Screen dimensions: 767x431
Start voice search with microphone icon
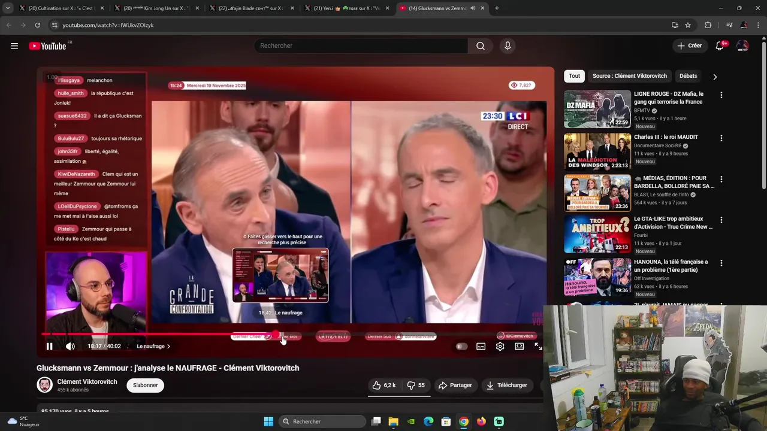[508, 46]
